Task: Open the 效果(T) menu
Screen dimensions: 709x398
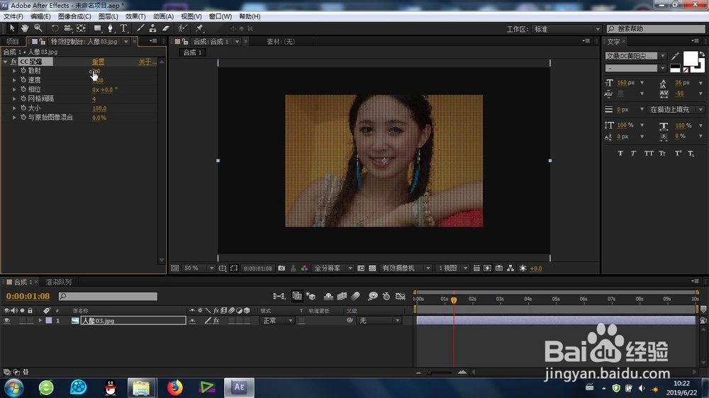Action: pos(135,16)
